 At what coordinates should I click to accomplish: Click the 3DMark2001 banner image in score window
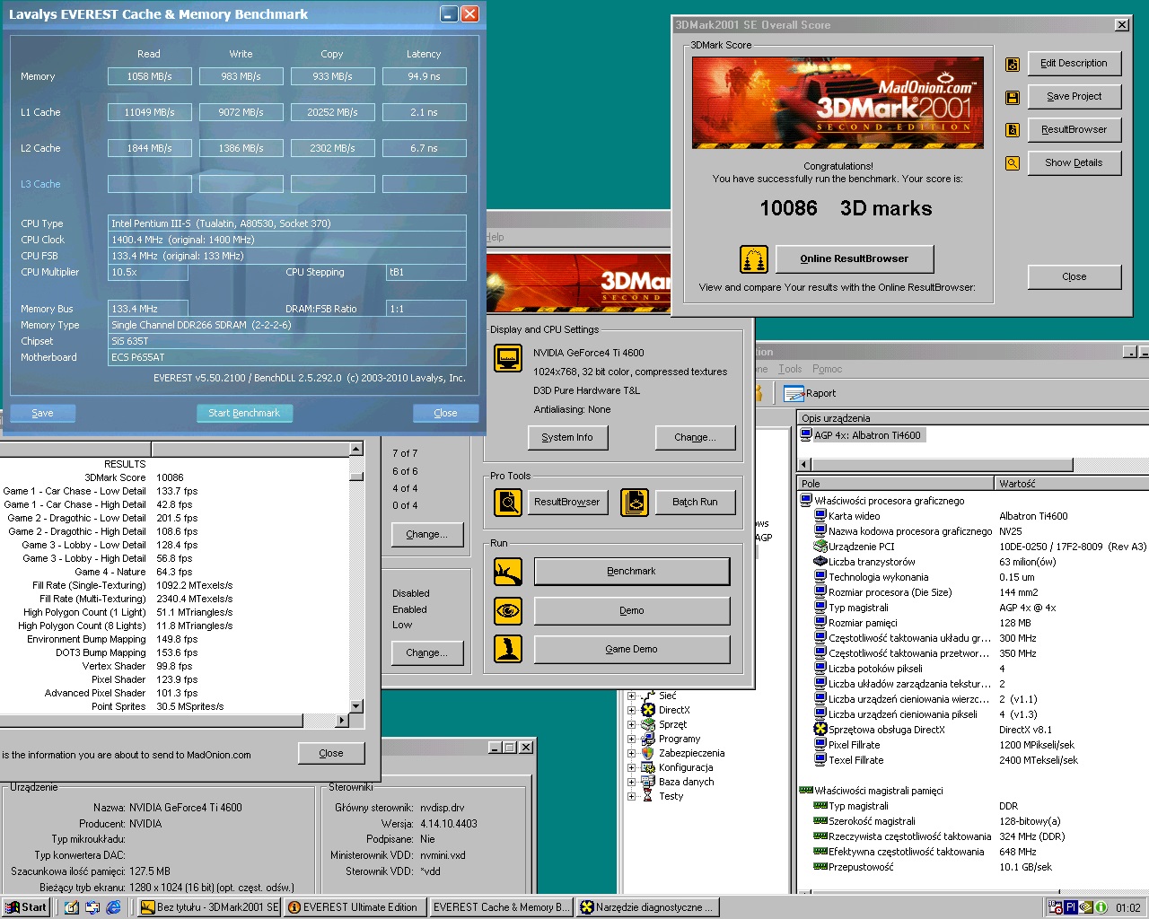click(x=838, y=103)
